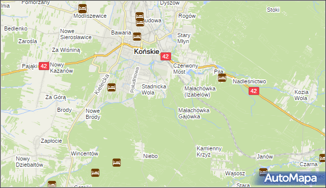Image resolution: width=326 pixels, height=188 pixels.
Task: Open the hotel icon west of Niebo
Action: coord(117,163)
